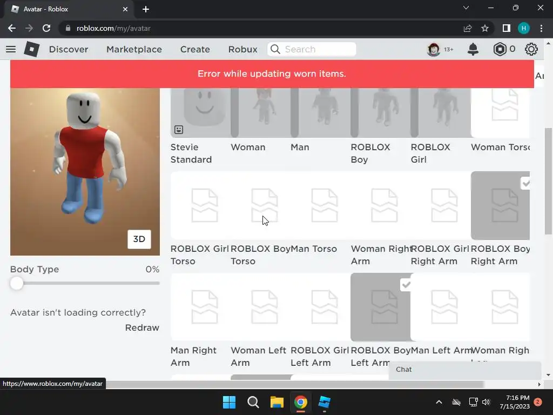Open Chrome profile H
553x415 pixels.
pos(524,28)
